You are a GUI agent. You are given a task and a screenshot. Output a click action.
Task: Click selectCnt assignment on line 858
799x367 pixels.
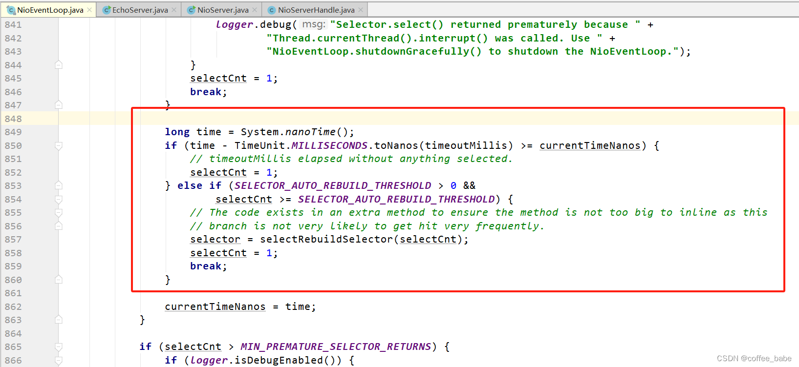(218, 253)
